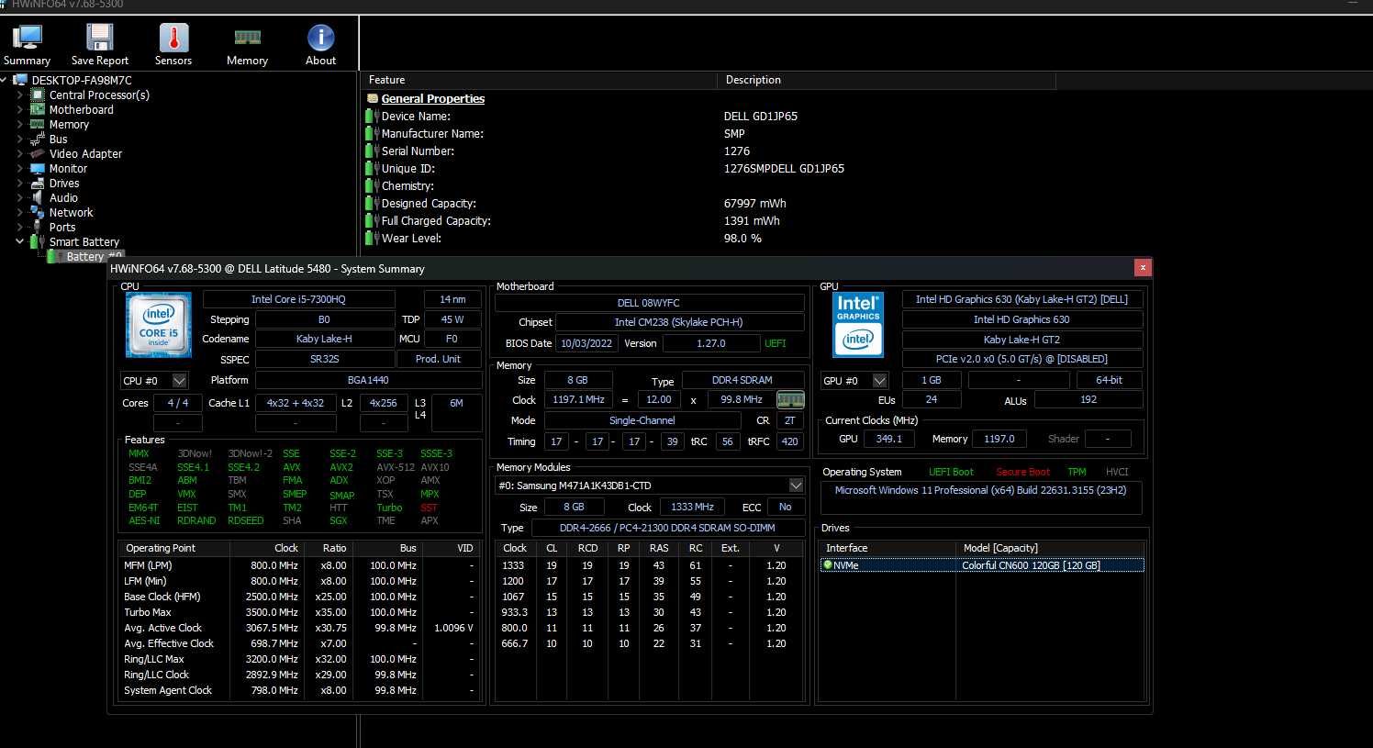Select the Bus tree item
The width and height of the screenshot is (1373, 748).
pos(58,139)
